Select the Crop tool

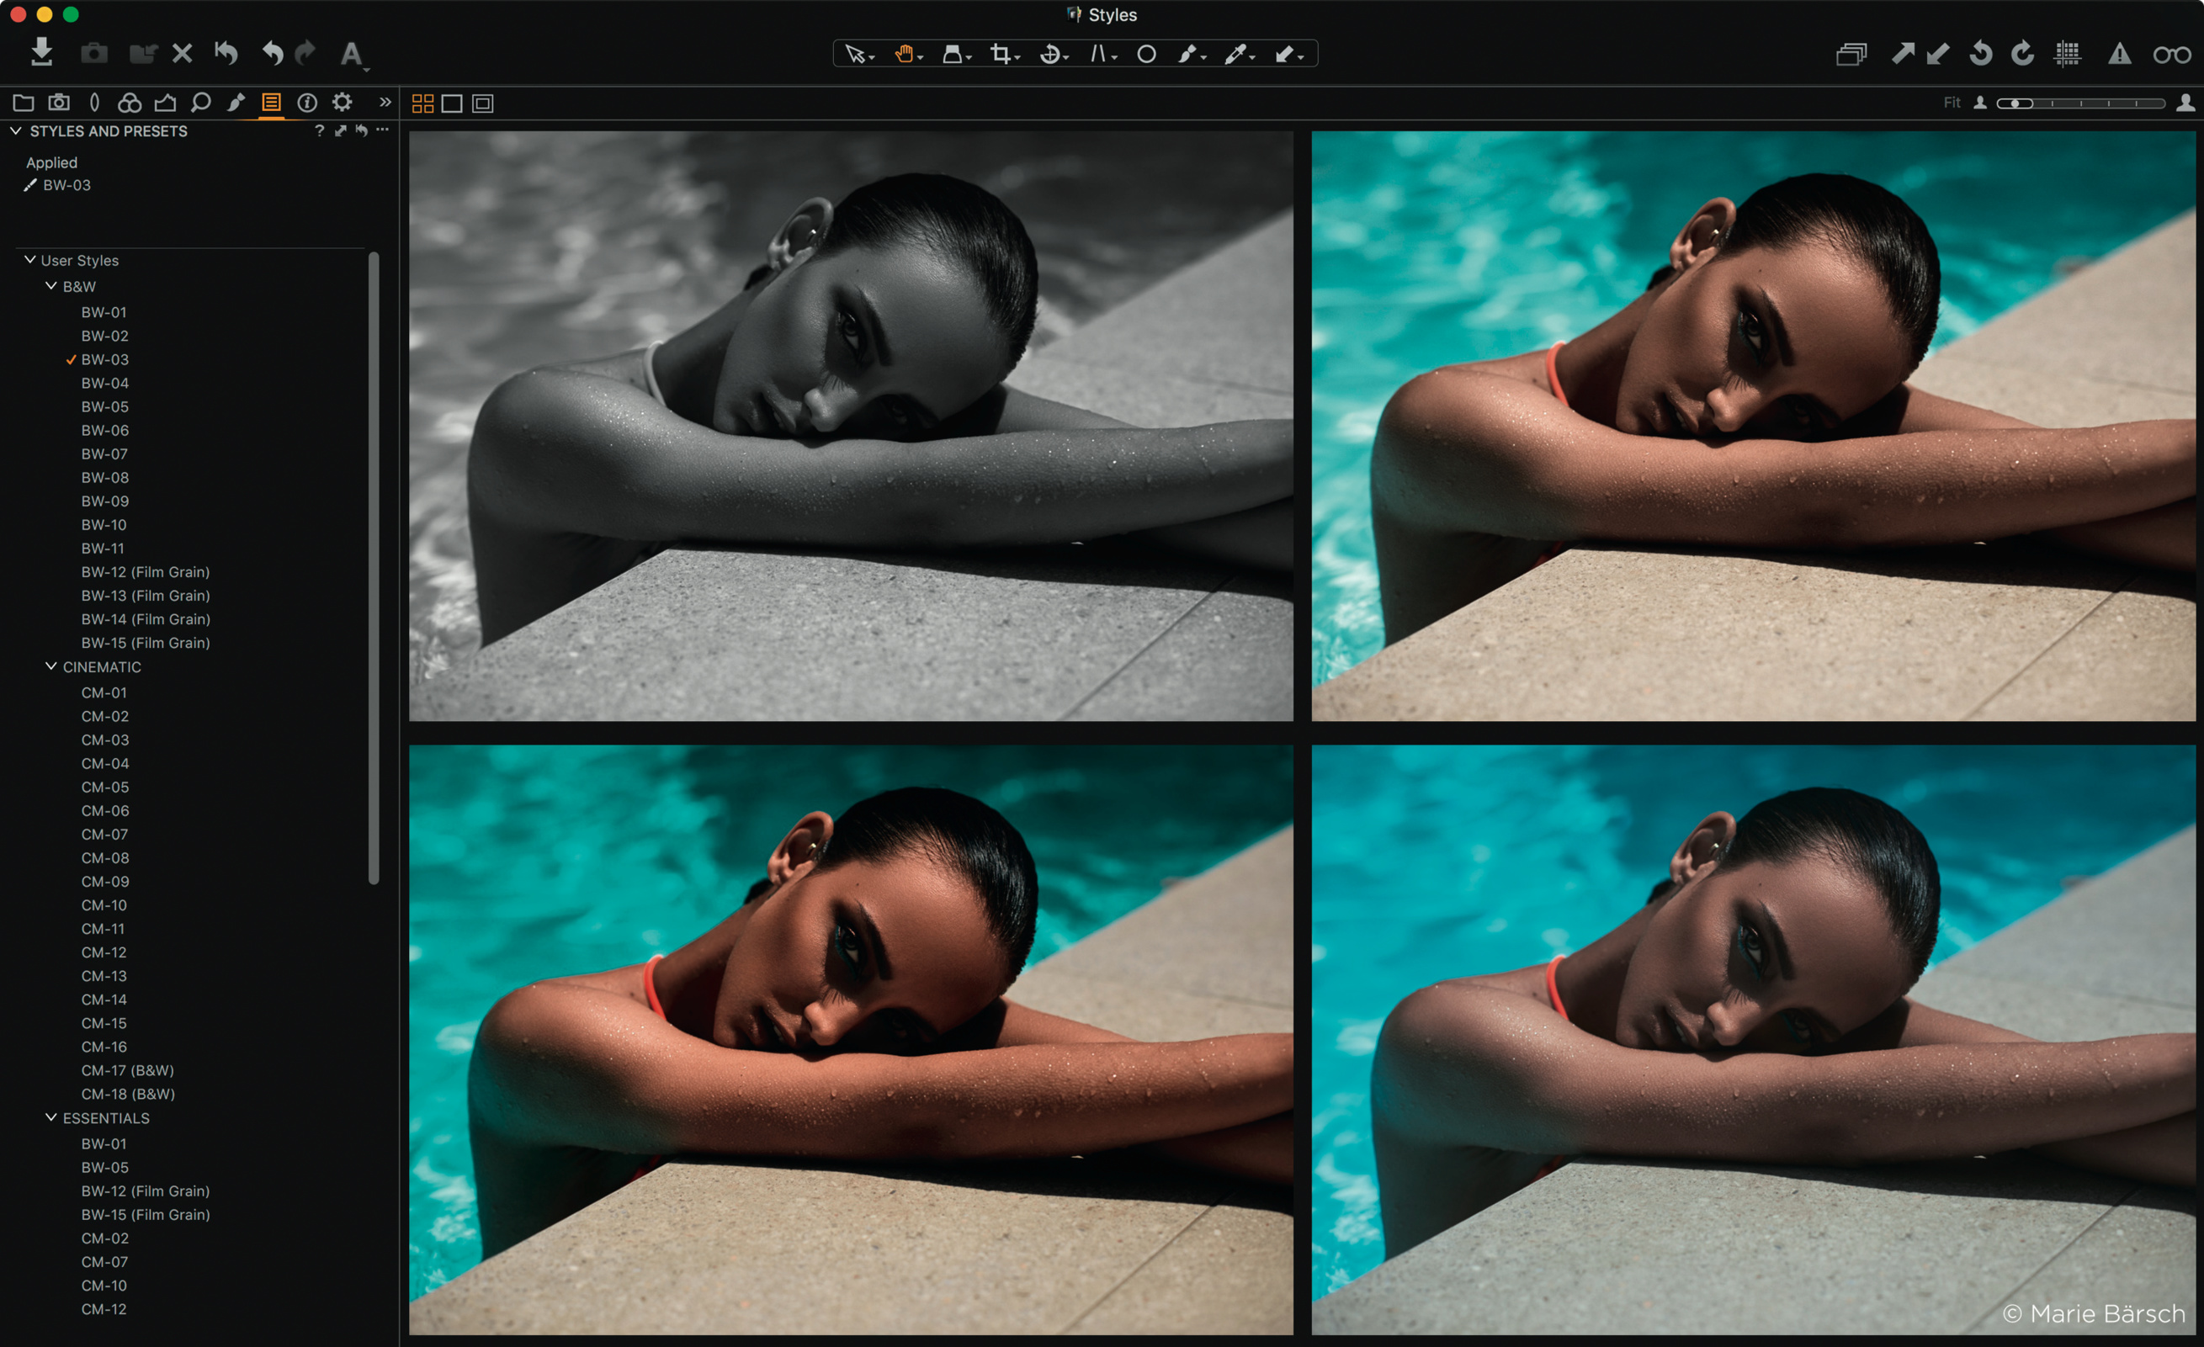[x=1000, y=55]
